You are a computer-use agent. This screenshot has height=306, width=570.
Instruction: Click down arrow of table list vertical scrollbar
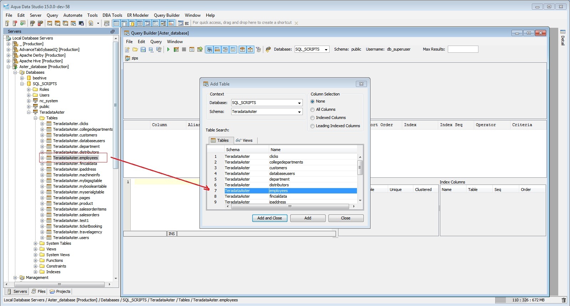[x=360, y=201]
